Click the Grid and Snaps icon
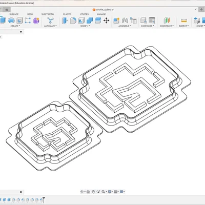 point(116,192)
